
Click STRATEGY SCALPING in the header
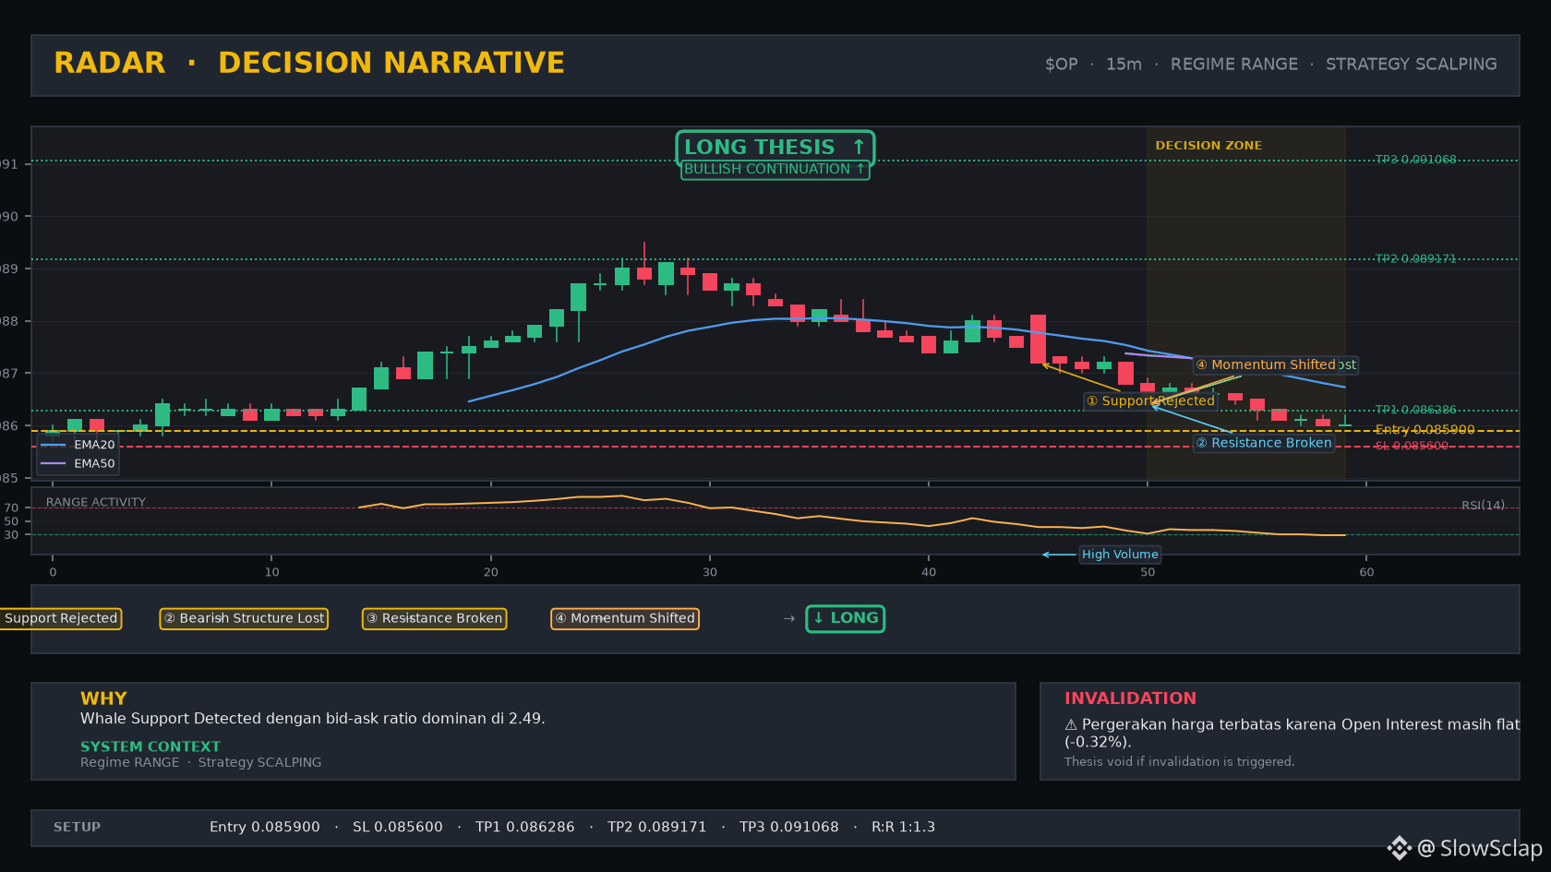click(x=1412, y=65)
